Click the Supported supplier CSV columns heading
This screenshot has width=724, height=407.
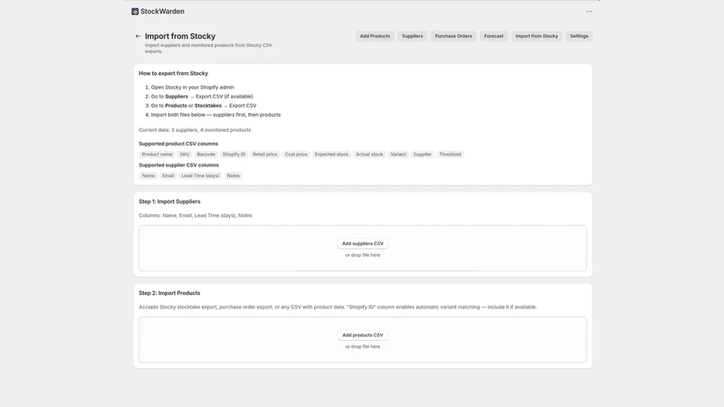178,166
